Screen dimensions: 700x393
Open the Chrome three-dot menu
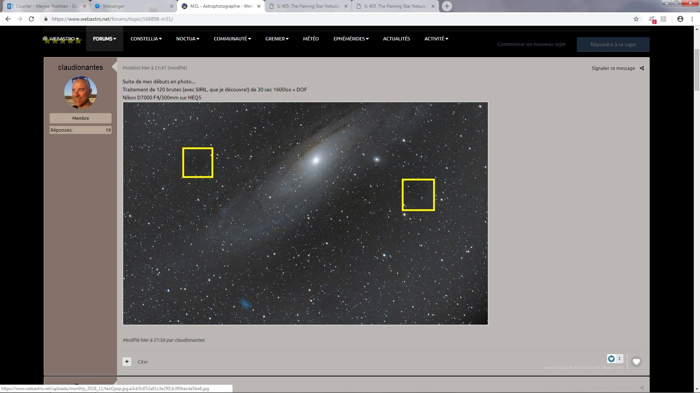pyautogui.click(x=692, y=19)
